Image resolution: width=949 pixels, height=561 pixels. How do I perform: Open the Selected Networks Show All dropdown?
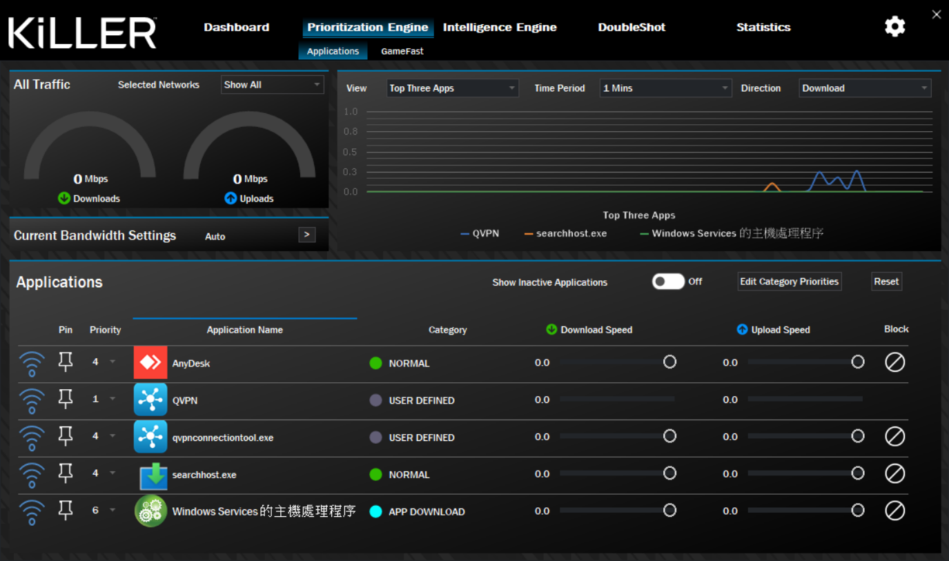tap(272, 84)
